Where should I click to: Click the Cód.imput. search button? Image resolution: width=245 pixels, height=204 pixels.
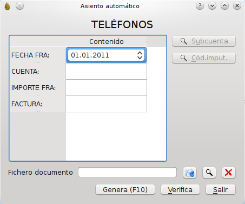tap(204, 58)
